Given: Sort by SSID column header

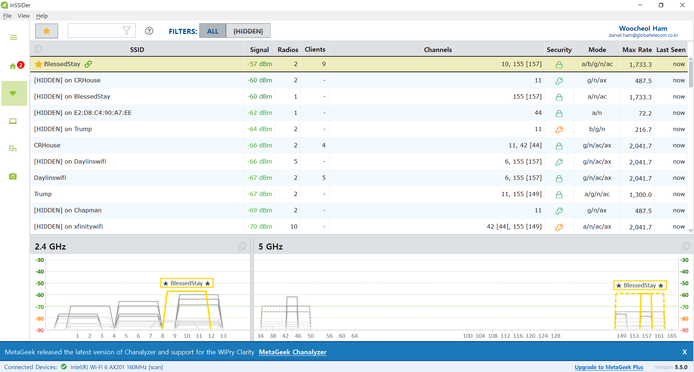Looking at the screenshot, I should coord(137,49).
